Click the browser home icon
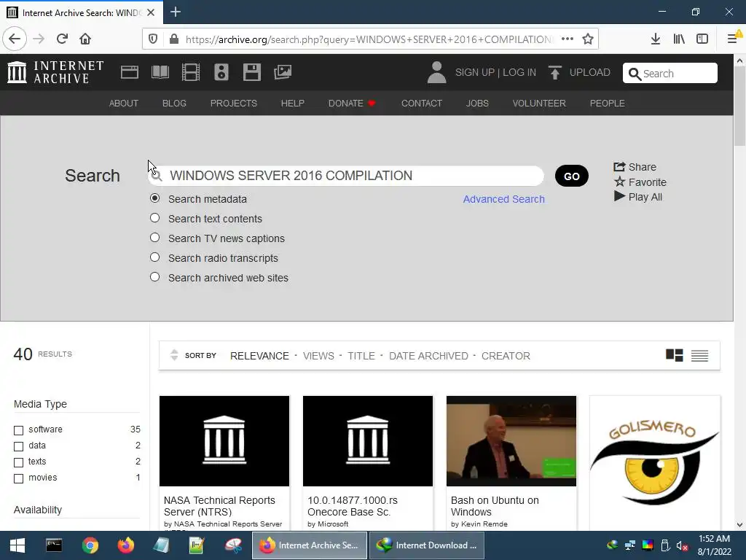 (x=85, y=39)
